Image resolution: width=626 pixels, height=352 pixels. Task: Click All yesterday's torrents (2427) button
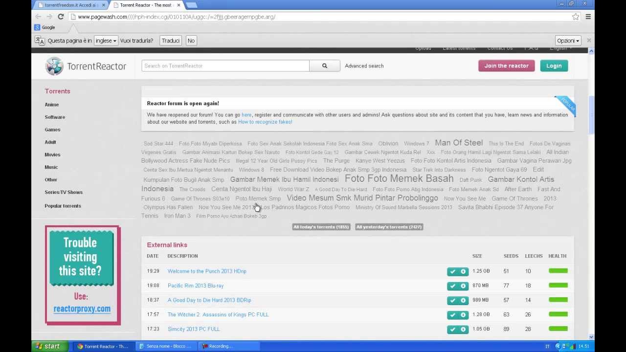tap(389, 227)
